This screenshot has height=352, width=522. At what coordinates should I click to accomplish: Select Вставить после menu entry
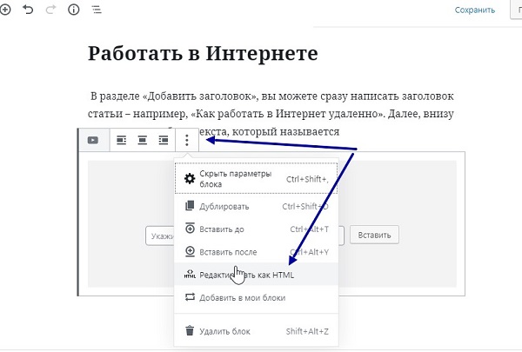pyautogui.click(x=256, y=252)
